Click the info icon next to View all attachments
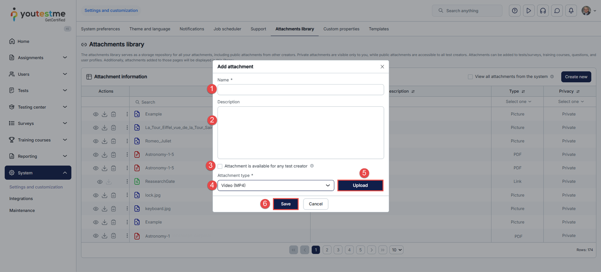Viewport: 601px width, 272px height. (552, 77)
